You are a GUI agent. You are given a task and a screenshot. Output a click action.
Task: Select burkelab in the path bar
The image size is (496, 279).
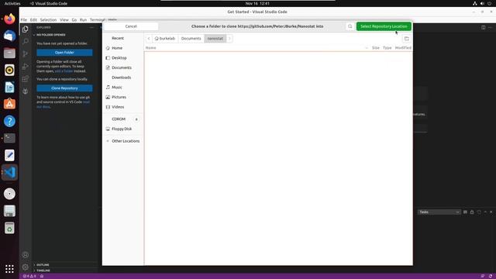[x=165, y=39]
